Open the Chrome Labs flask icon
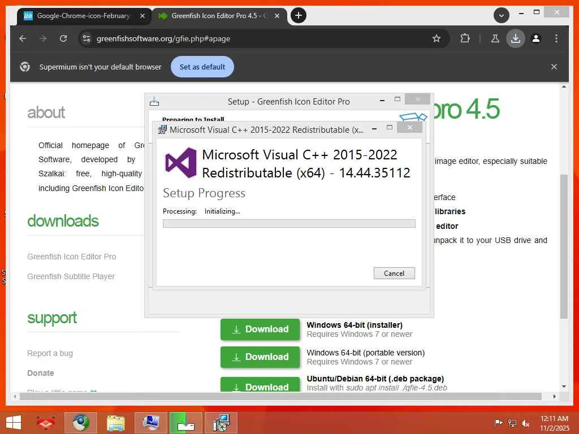 495,38
